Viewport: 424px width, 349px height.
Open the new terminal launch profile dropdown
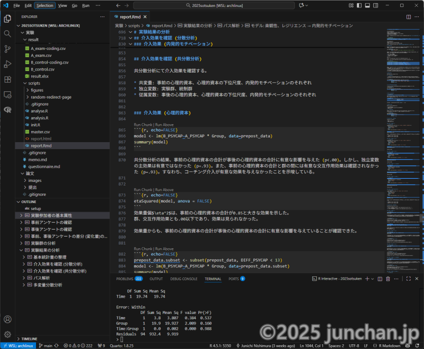coord(372,278)
